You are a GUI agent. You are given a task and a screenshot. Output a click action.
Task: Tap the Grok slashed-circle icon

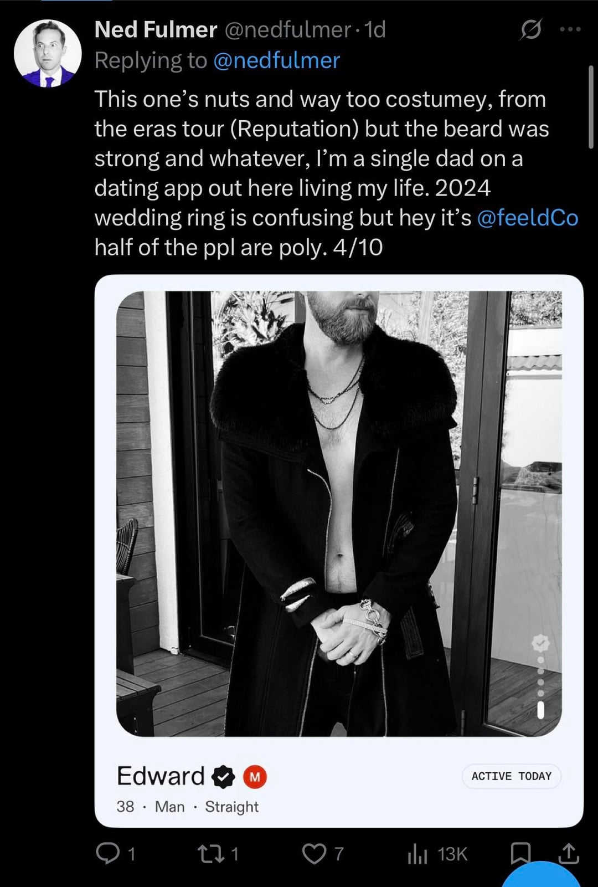[x=530, y=29]
